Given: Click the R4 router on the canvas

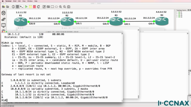Looking at the screenshot, I should click(x=162, y=21).
